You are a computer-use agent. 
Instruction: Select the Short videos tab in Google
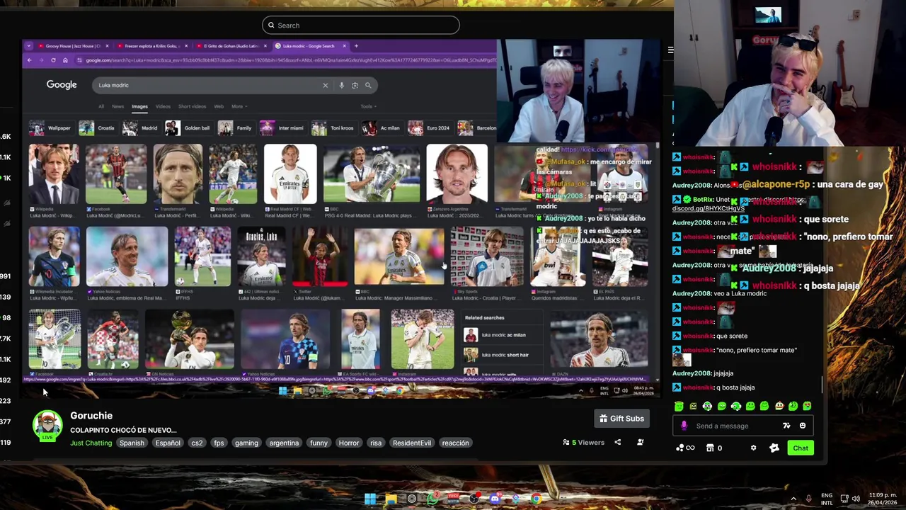192,106
